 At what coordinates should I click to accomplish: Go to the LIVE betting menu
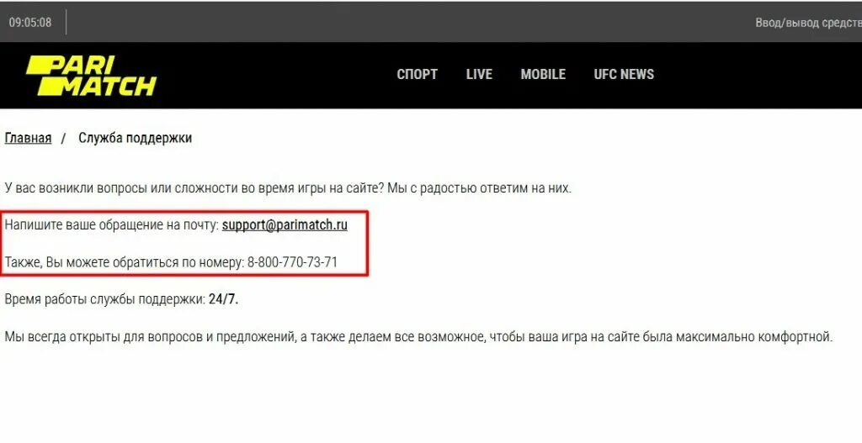[x=479, y=74]
